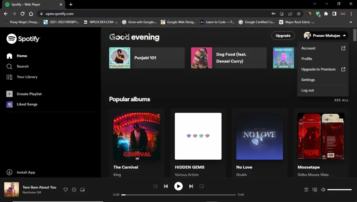
Task: Open connect to a device icon
Action: point(315,190)
